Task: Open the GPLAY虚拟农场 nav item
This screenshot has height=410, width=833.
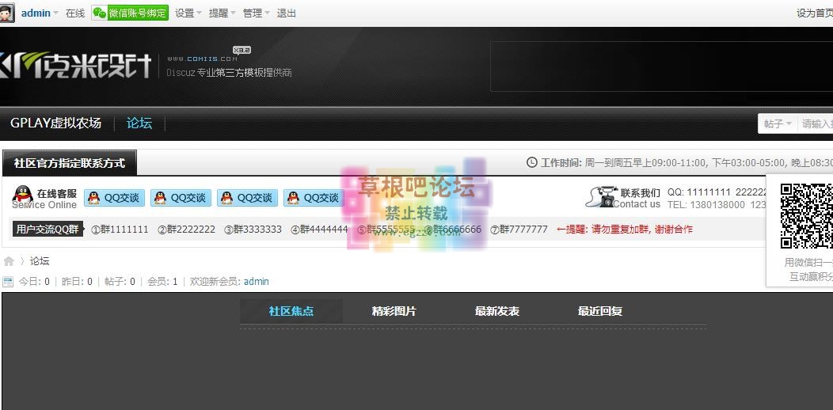Action: click(x=55, y=123)
